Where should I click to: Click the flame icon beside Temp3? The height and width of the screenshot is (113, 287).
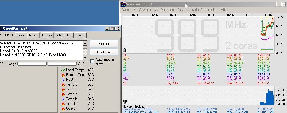(63, 94)
